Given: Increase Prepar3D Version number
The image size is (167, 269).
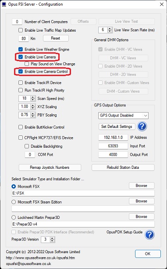Looking at the screenshot, I should pyautogui.click(x=53, y=238).
